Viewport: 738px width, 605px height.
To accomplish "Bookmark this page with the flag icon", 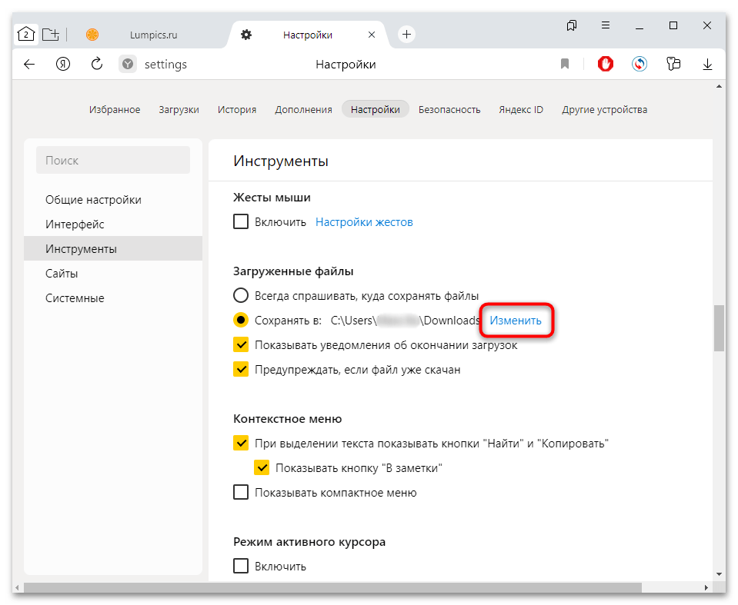I will click(565, 65).
